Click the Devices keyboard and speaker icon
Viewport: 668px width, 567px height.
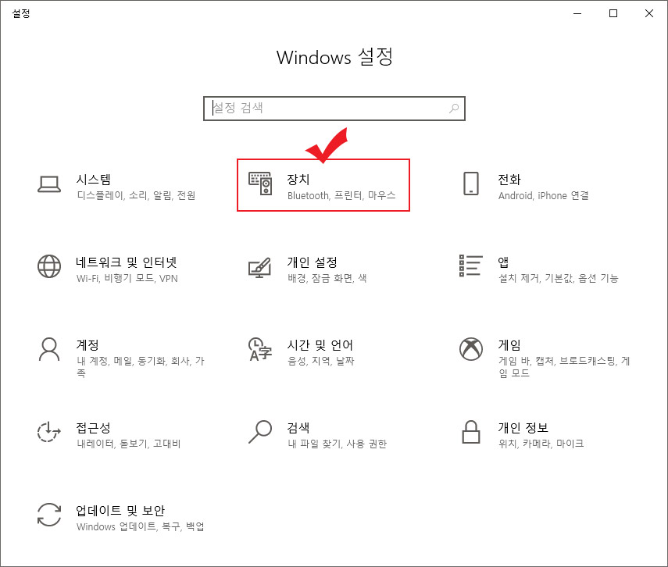260,184
